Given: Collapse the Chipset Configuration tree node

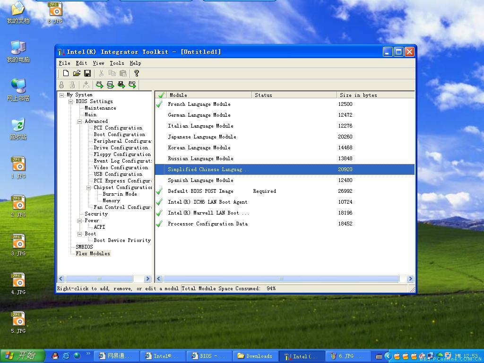Looking at the screenshot, I should click(x=88, y=188).
